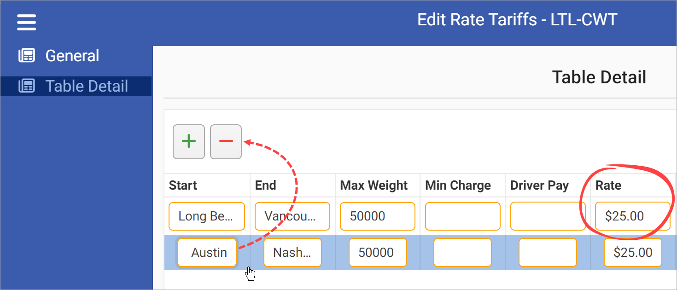677x290 pixels.
Task: Select the Max Weight field in the Austin row
Action: (x=377, y=252)
